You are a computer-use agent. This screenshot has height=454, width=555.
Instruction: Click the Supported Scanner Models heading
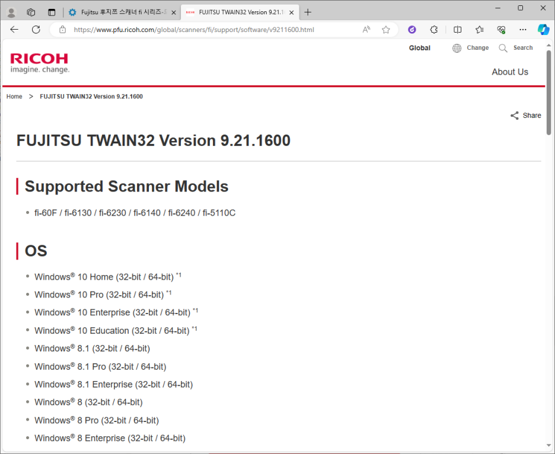tap(126, 187)
